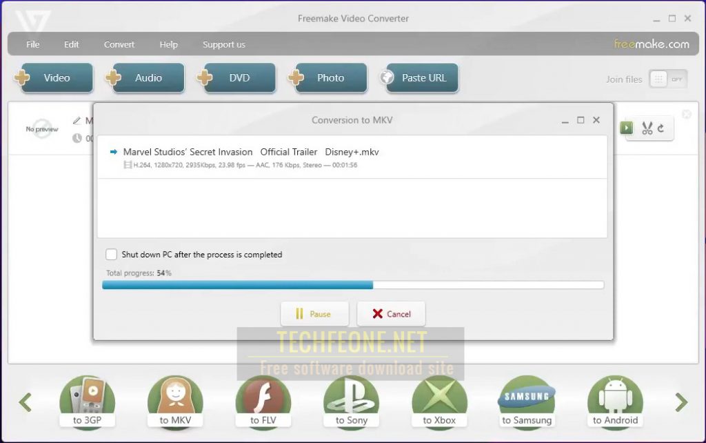Play the video using the green play icon
Screen dimensions: 706x443
point(626,128)
